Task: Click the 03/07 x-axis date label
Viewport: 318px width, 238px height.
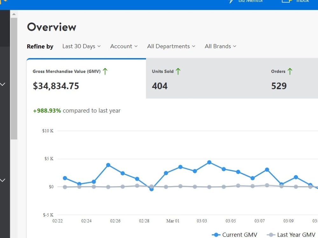Action: pyautogui.click(x=259, y=221)
